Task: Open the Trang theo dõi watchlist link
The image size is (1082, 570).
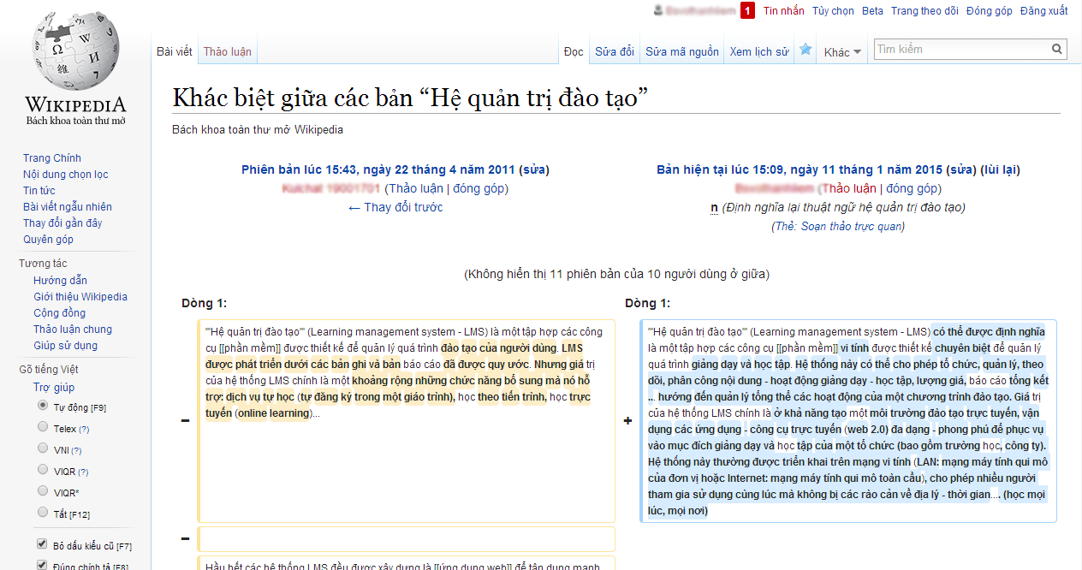Action: pos(924,11)
